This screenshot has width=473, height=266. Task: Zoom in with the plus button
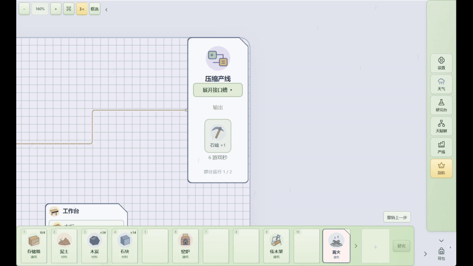55,9
